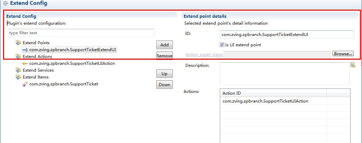Image resolution: width=362 pixels, height=143 pixels.
Task: Click the Browse... button
Action: [343, 54]
